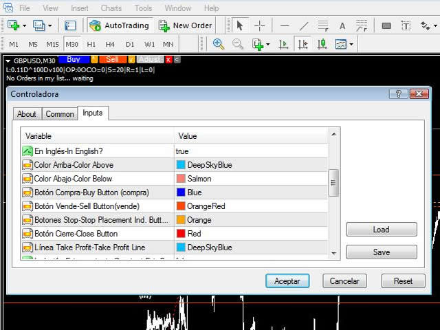Image resolution: width=440 pixels, height=330 pixels.
Task: Open the Tools menu
Action: pyautogui.click(x=143, y=8)
